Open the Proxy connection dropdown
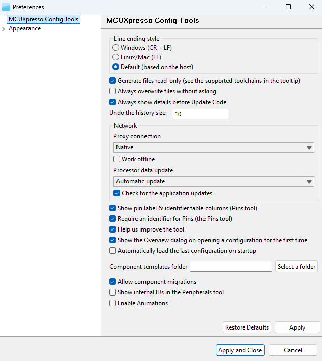Viewport: 322px width, 361px height. click(x=214, y=147)
